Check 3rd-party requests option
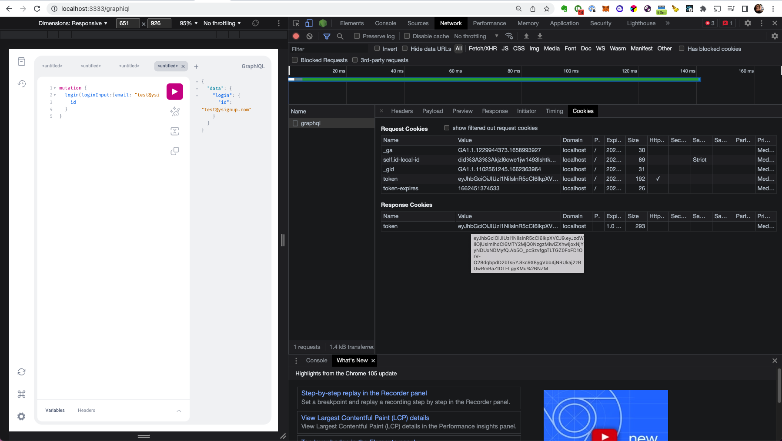Image resolution: width=782 pixels, height=441 pixels. coord(355,60)
